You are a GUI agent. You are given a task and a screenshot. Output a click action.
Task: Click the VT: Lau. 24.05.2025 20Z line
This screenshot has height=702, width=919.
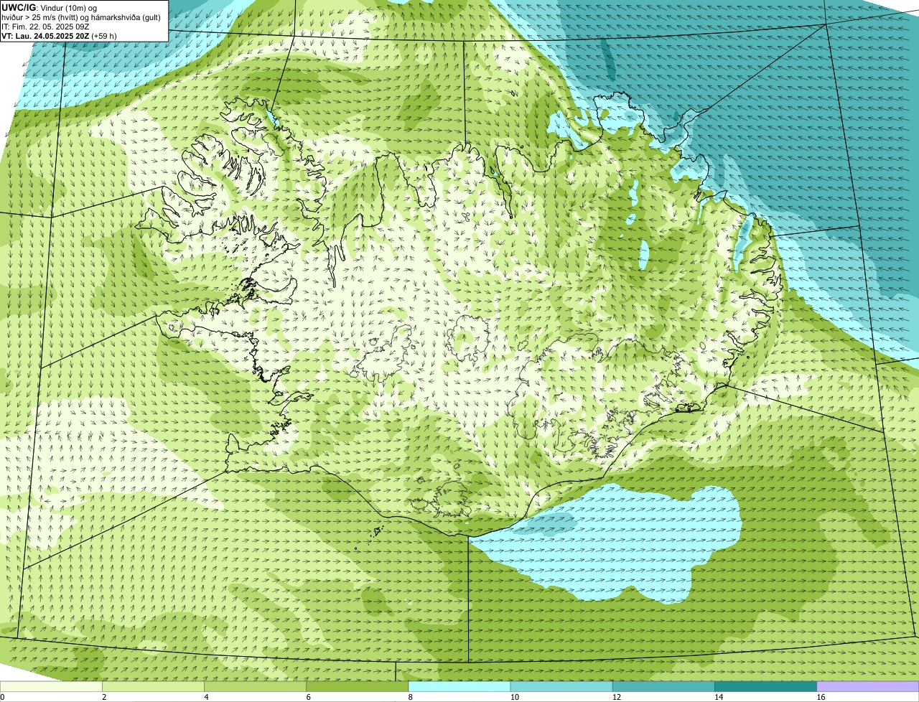pyautogui.click(x=59, y=36)
